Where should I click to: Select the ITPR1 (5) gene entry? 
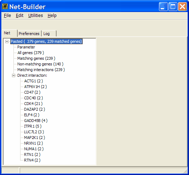coord(33,126)
